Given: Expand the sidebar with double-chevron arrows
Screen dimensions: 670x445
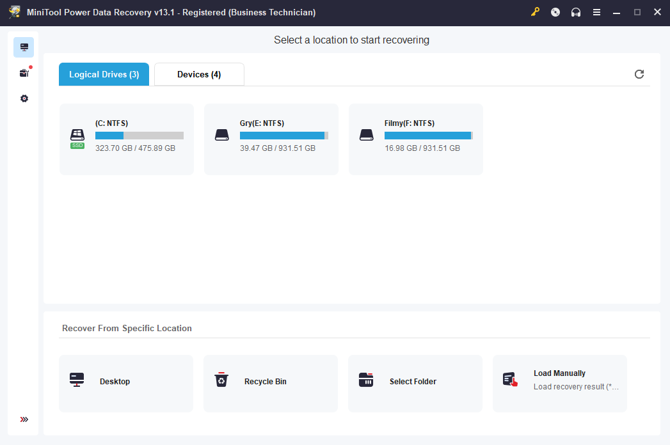Looking at the screenshot, I should coord(24,419).
